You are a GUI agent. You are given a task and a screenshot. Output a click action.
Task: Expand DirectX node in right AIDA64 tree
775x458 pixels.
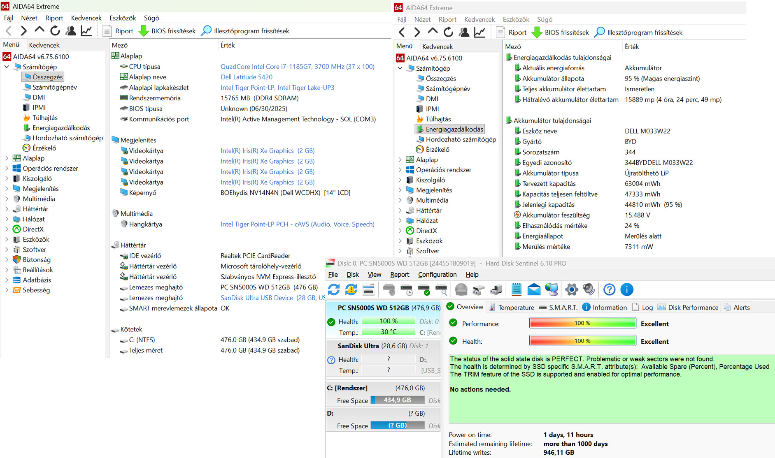(x=400, y=231)
